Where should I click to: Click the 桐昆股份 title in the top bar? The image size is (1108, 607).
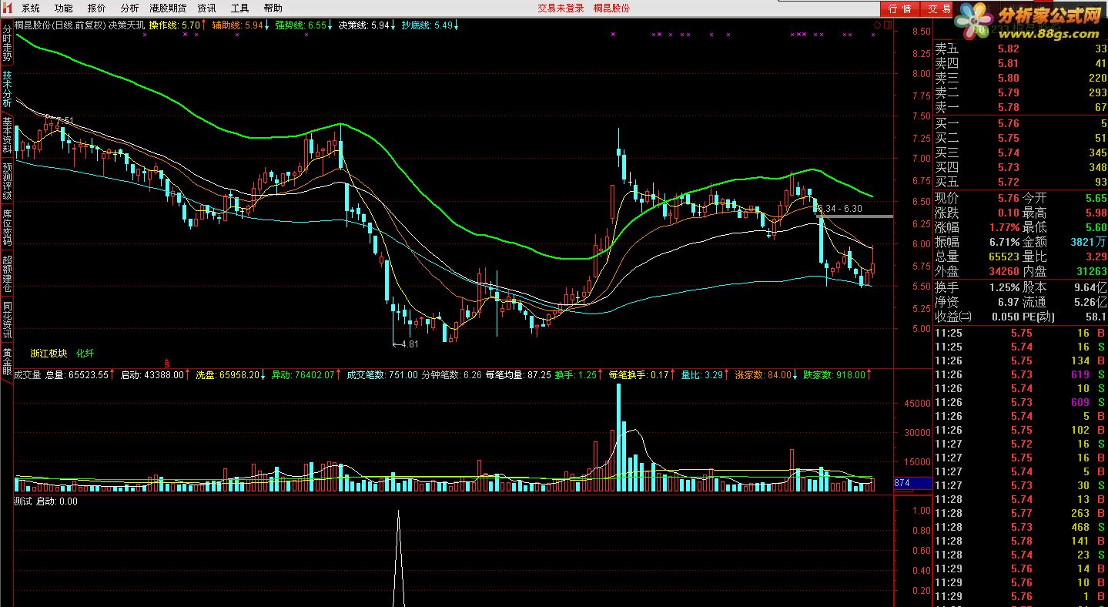(611, 8)
